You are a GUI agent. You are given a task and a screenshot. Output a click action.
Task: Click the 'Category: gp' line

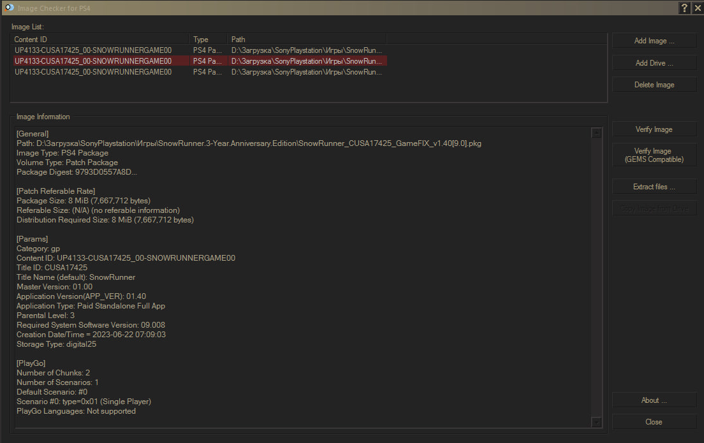tap(38, 249)
